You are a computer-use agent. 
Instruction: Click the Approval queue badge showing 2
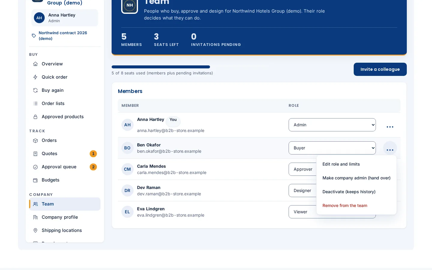click(93, 167)
